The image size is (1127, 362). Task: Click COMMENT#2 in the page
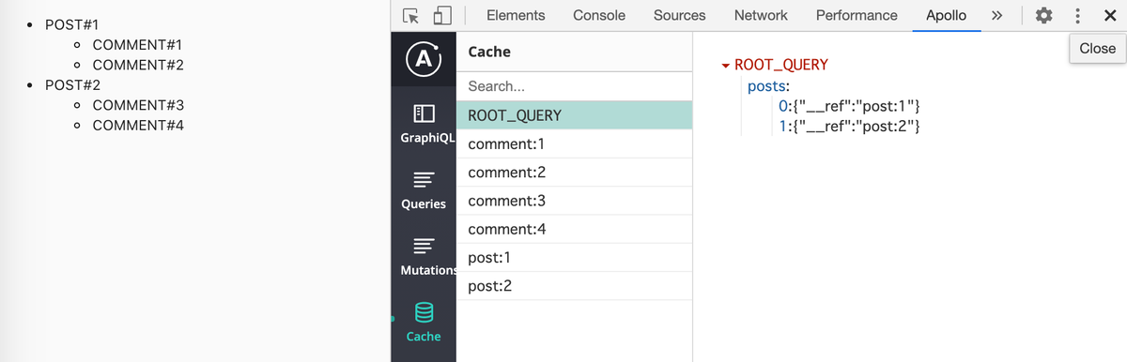point(138,66)
